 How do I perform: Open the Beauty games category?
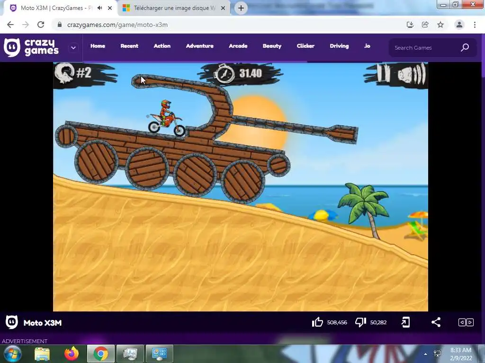click(272, 46)
